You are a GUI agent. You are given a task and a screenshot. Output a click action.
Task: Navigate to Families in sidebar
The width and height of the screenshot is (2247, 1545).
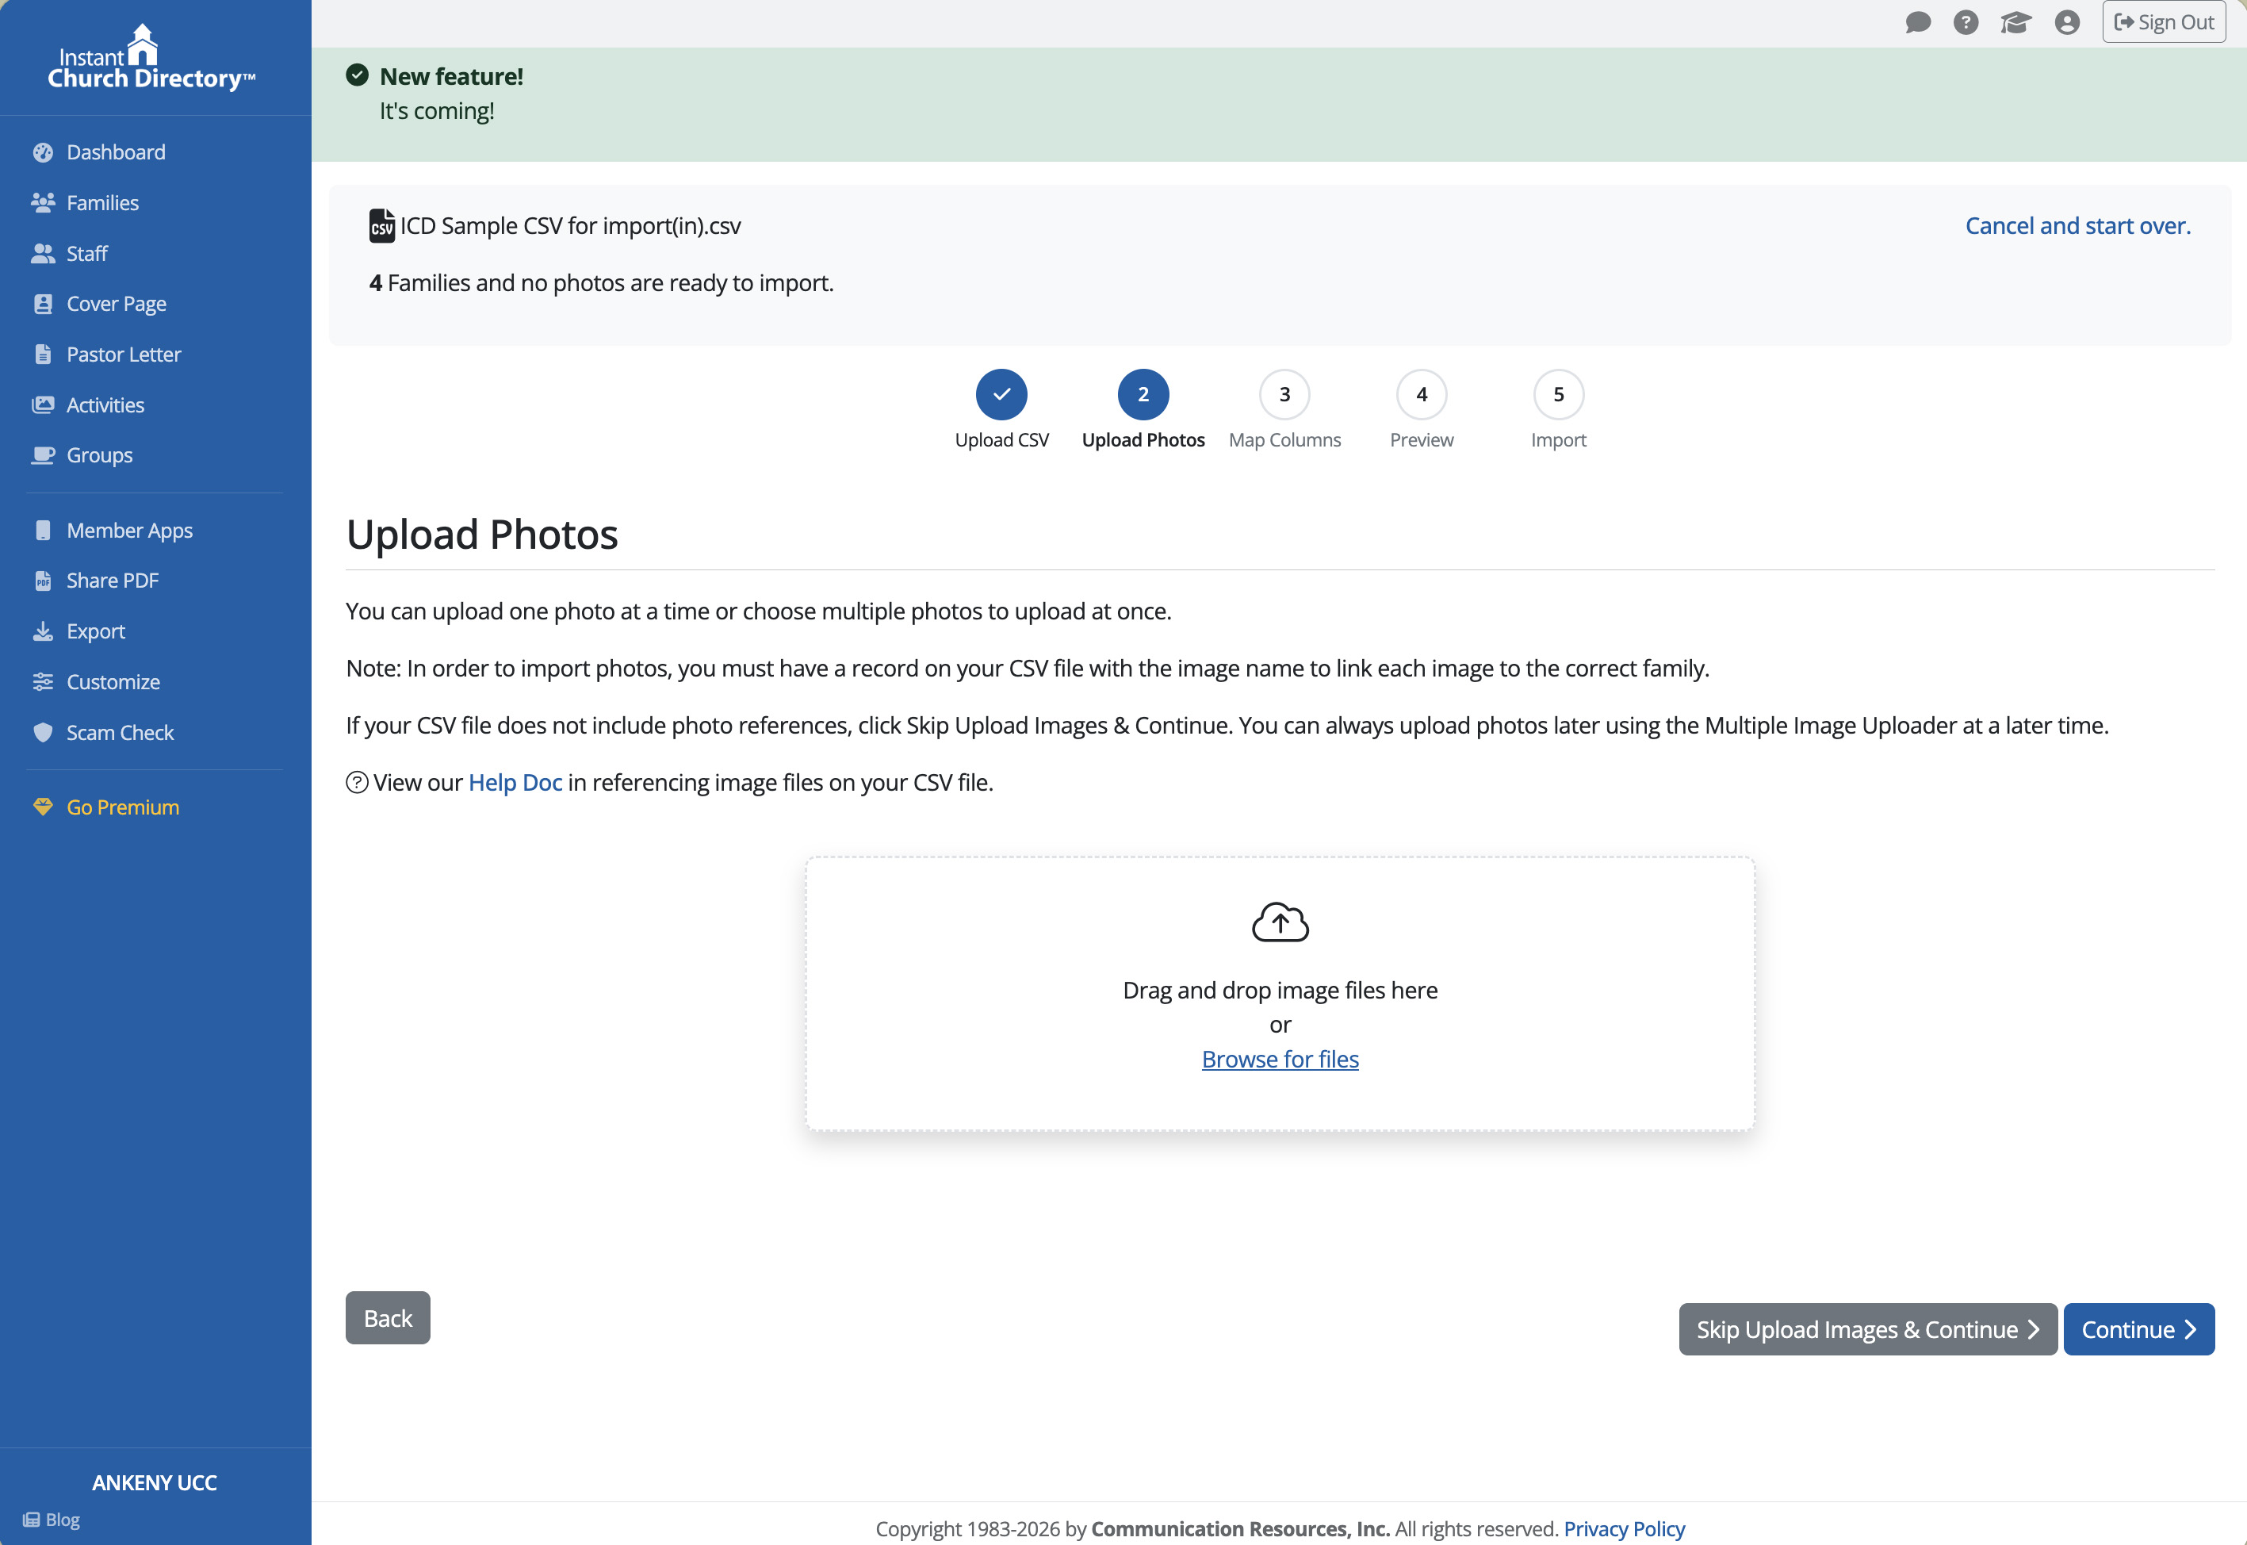tap(101, 202)
